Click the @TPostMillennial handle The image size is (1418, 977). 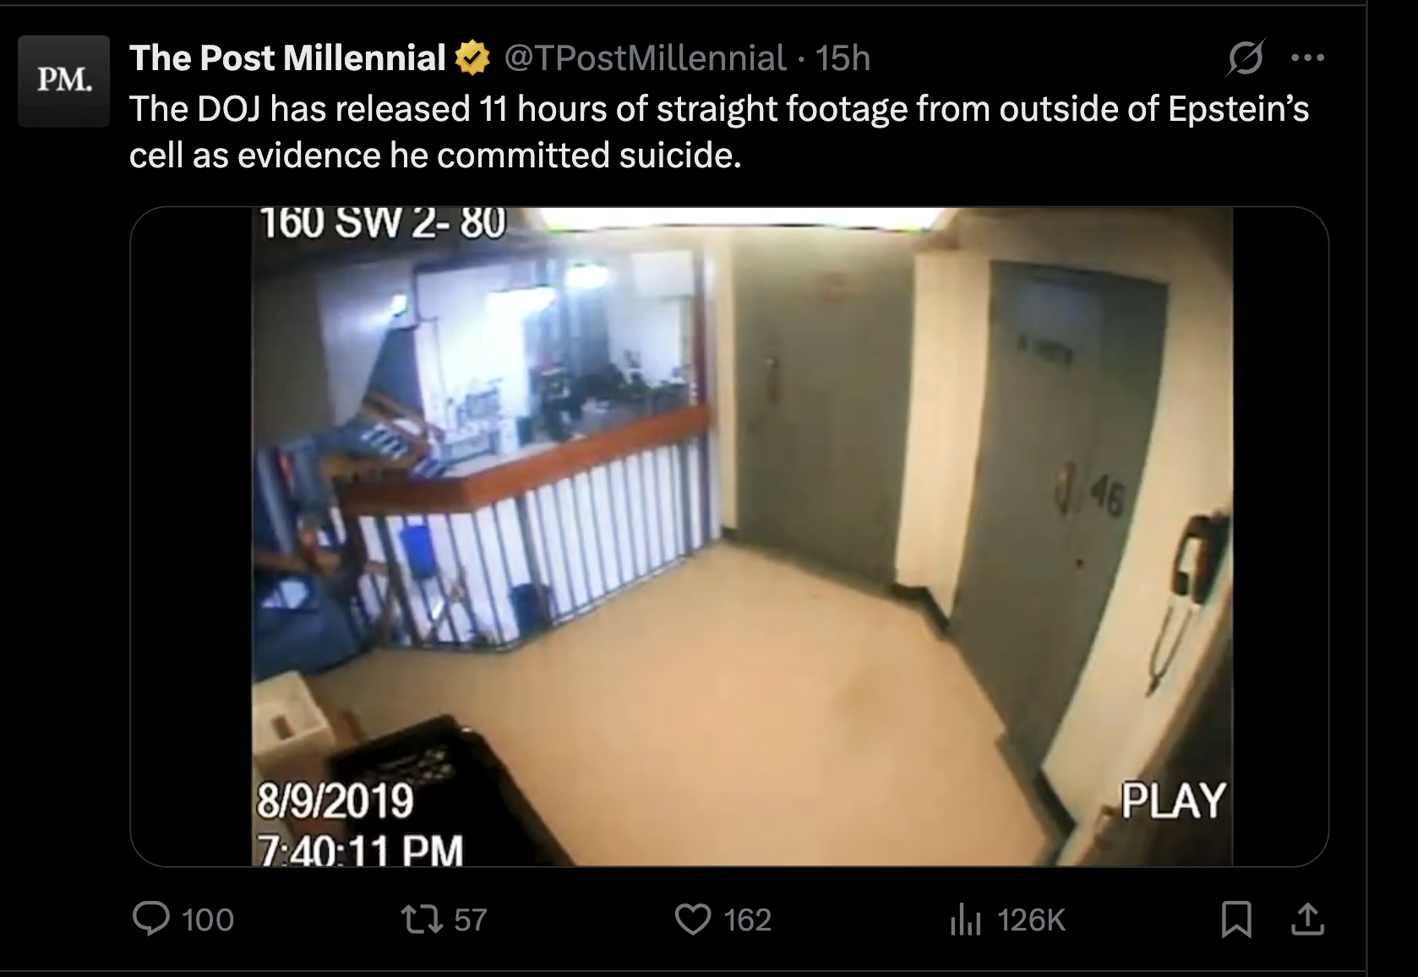tap(646, 58)
